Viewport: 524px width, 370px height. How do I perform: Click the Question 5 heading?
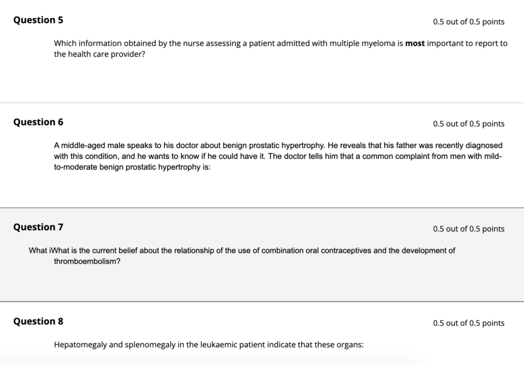(x=38, y=20)
